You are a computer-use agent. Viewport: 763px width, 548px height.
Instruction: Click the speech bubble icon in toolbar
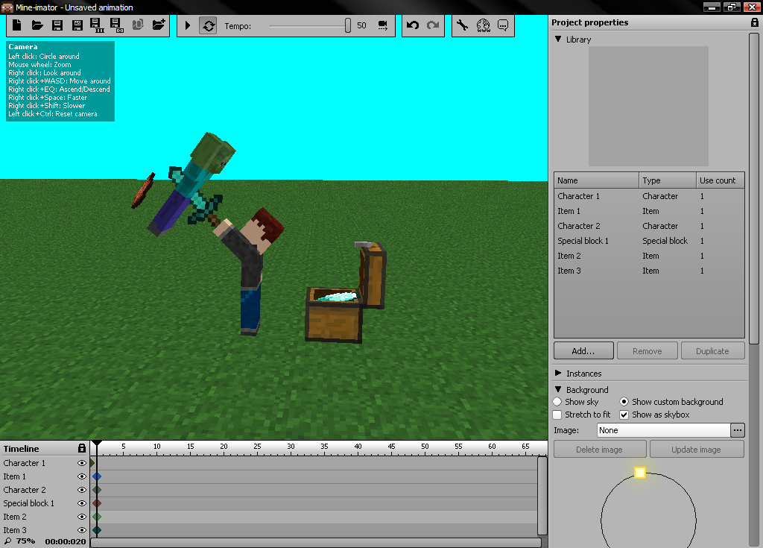[503, 25]
